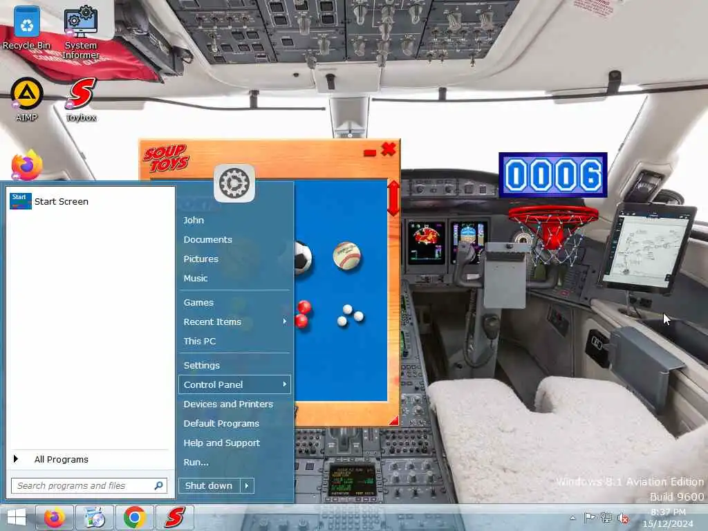Launch AIMP from the desktop
Screen dimensions: 708x531
click(27, 100)
